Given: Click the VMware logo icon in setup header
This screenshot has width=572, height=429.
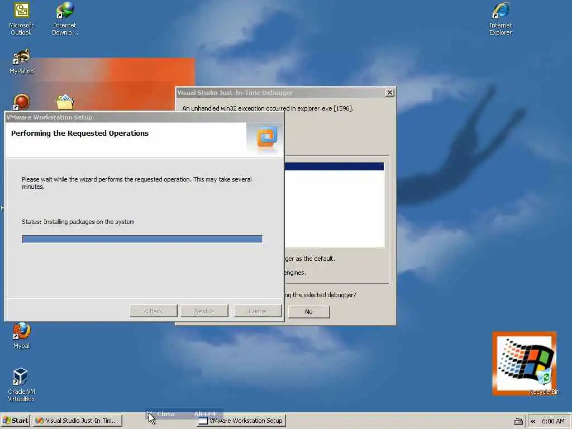Looking at the screenshot, I should [x=267, y=137].
